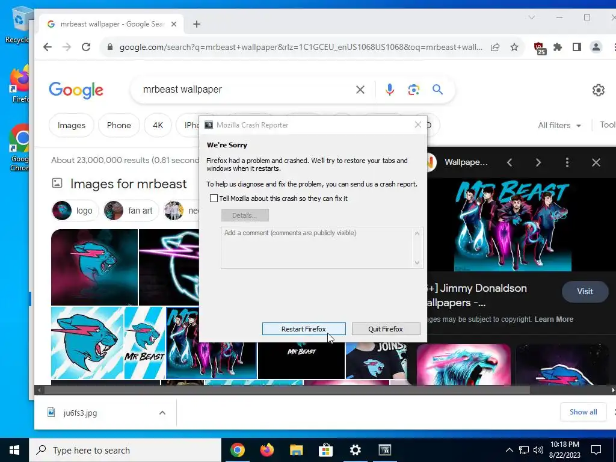The image size is (616, 462).
Task: Submit search with the magnifier icon
Action: [438, 90]
